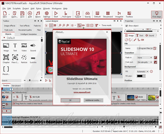Select the Particle object in Toolbox
Image resolution: width=164 pixels, height=134 pixels.
point(24,57)
